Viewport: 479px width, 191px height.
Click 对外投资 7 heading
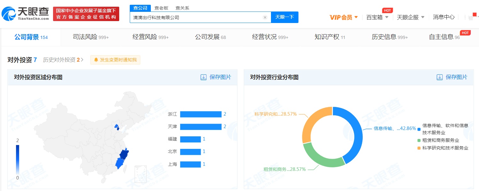(x=22, y=60)
